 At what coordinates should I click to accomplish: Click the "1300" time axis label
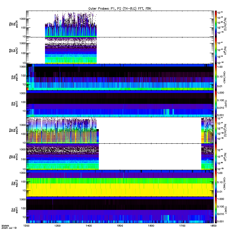(57, 226)
